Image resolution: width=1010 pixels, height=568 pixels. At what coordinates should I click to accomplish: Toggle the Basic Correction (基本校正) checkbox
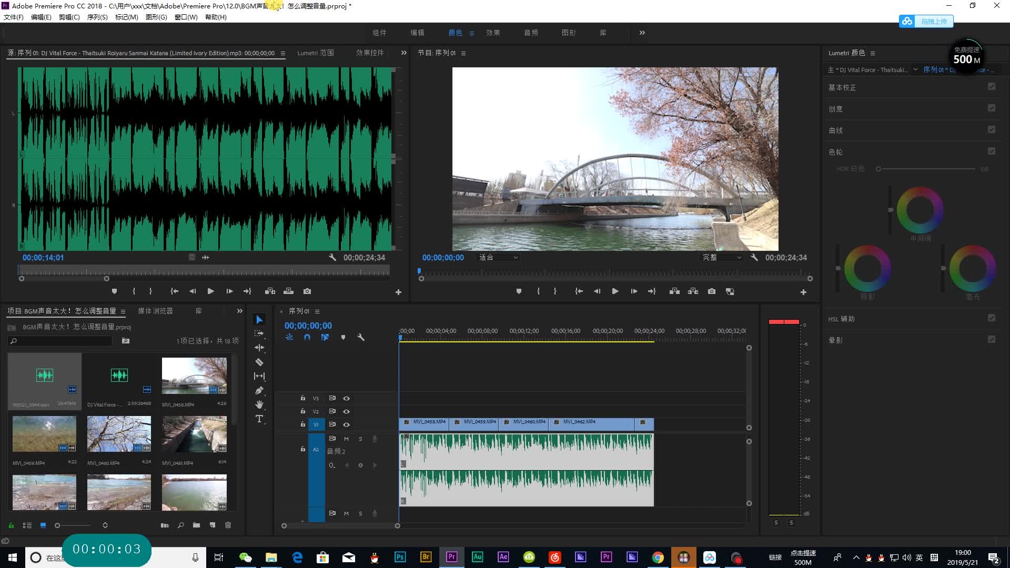992,87
